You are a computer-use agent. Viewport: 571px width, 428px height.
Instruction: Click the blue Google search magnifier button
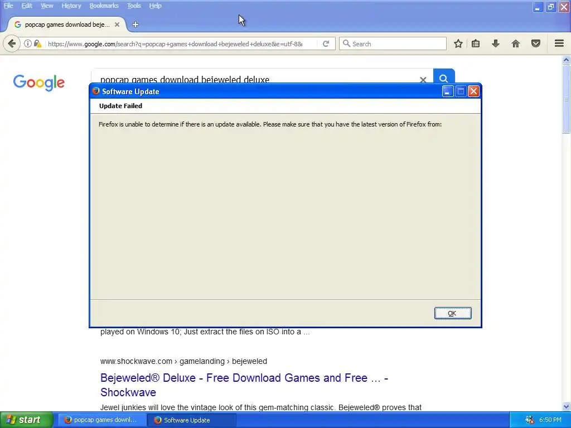pyautogui.click(x=443, y=76)
